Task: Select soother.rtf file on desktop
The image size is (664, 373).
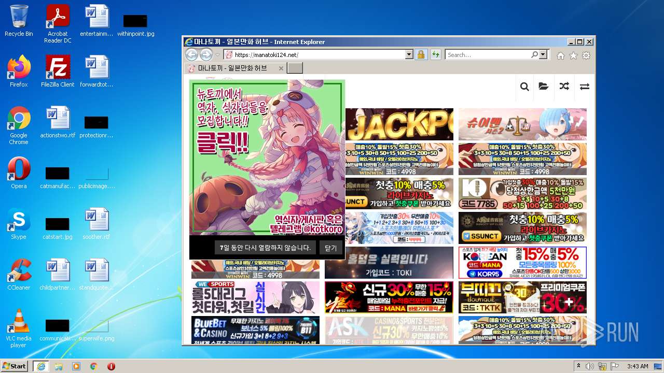Action: (96, 224)
